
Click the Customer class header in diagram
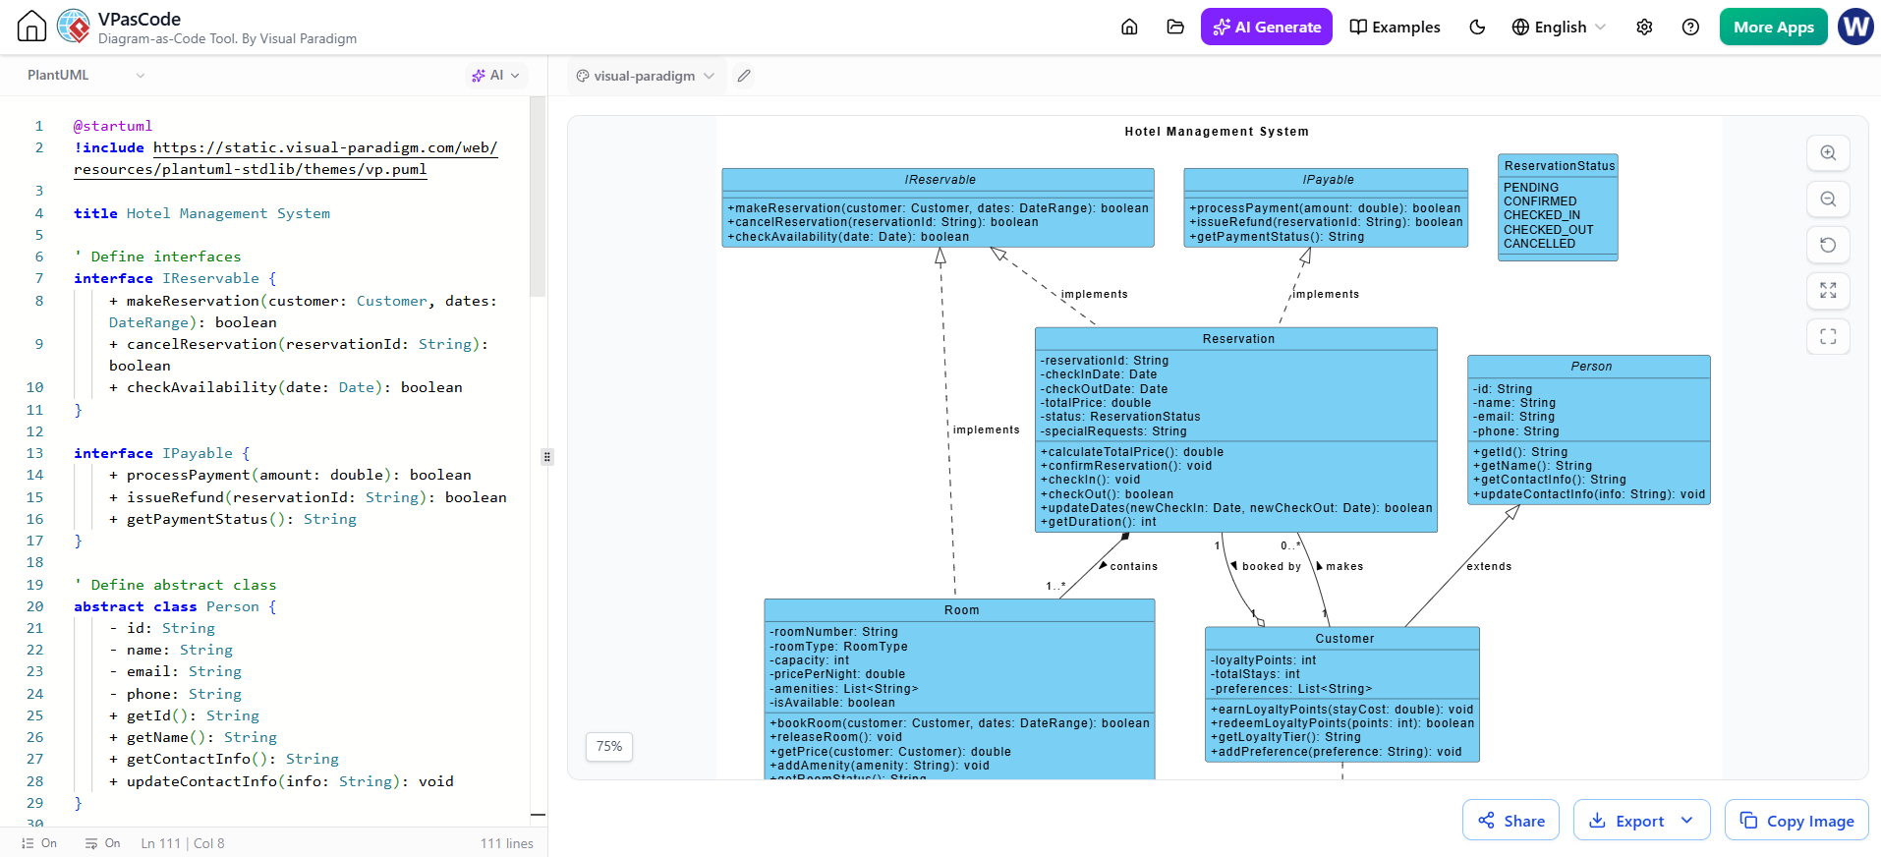point(1342,639)
